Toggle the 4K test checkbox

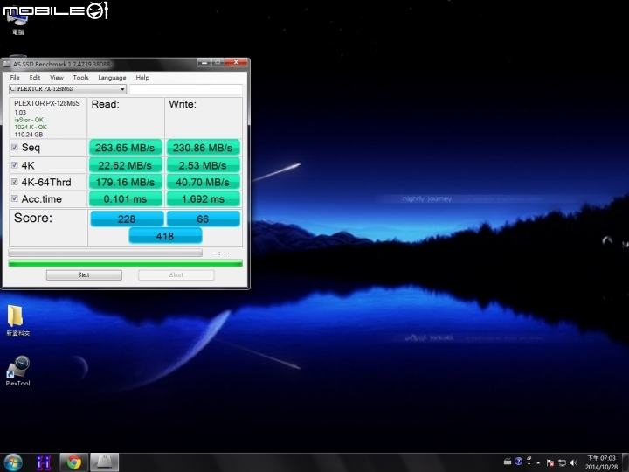click(15, 165)
